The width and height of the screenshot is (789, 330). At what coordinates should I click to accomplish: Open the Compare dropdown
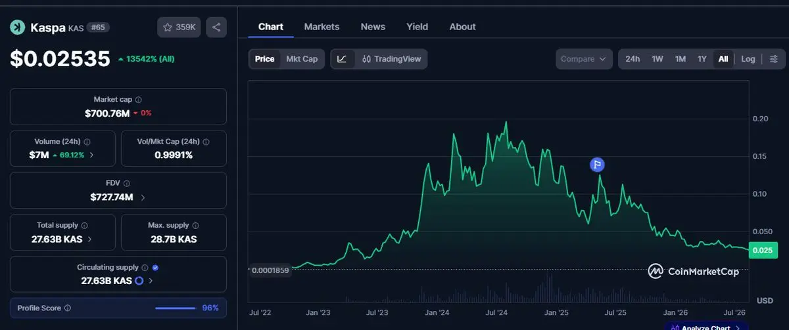584,59
